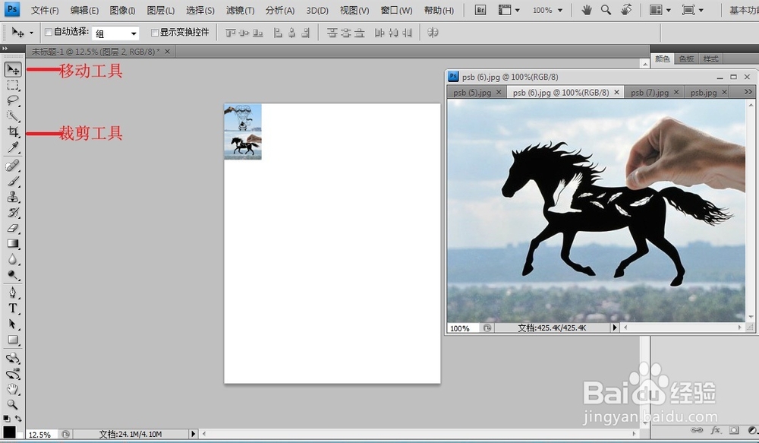Viewport: 759px width, 443px height.
Task: Click the horizontal scrollbar of psb (6).jpg
Action: [x=682, y=328]
